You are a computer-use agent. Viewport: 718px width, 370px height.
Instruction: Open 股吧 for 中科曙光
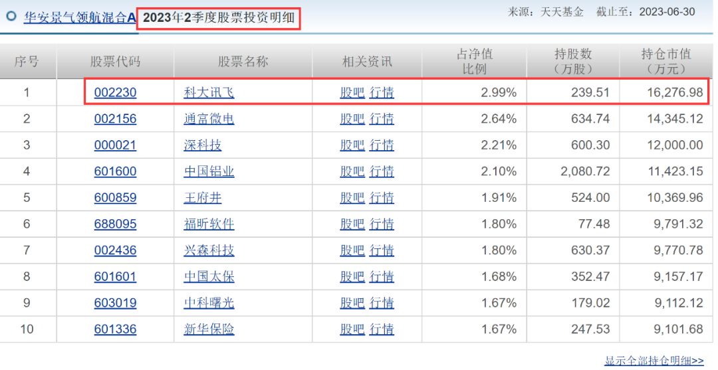coord(352,303)
